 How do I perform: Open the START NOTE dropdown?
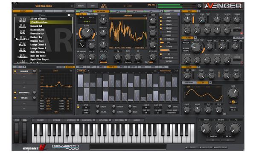[x=158, y=108]
